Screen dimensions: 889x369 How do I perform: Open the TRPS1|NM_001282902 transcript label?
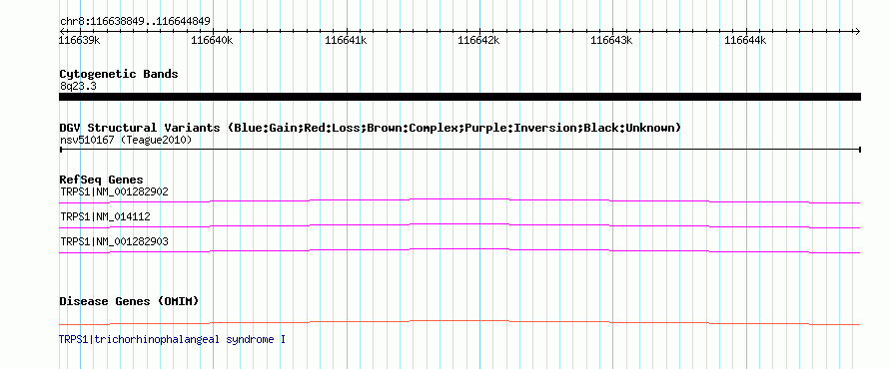click(x=114, y=191)
